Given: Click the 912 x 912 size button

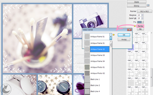Looking at the screenshot, I should click(x=144, y=11).
